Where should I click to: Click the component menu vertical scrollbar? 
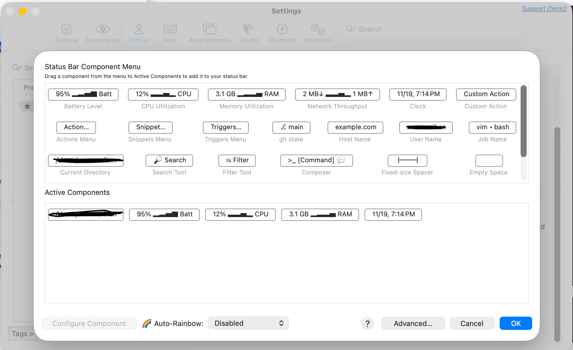pos(523,121)
